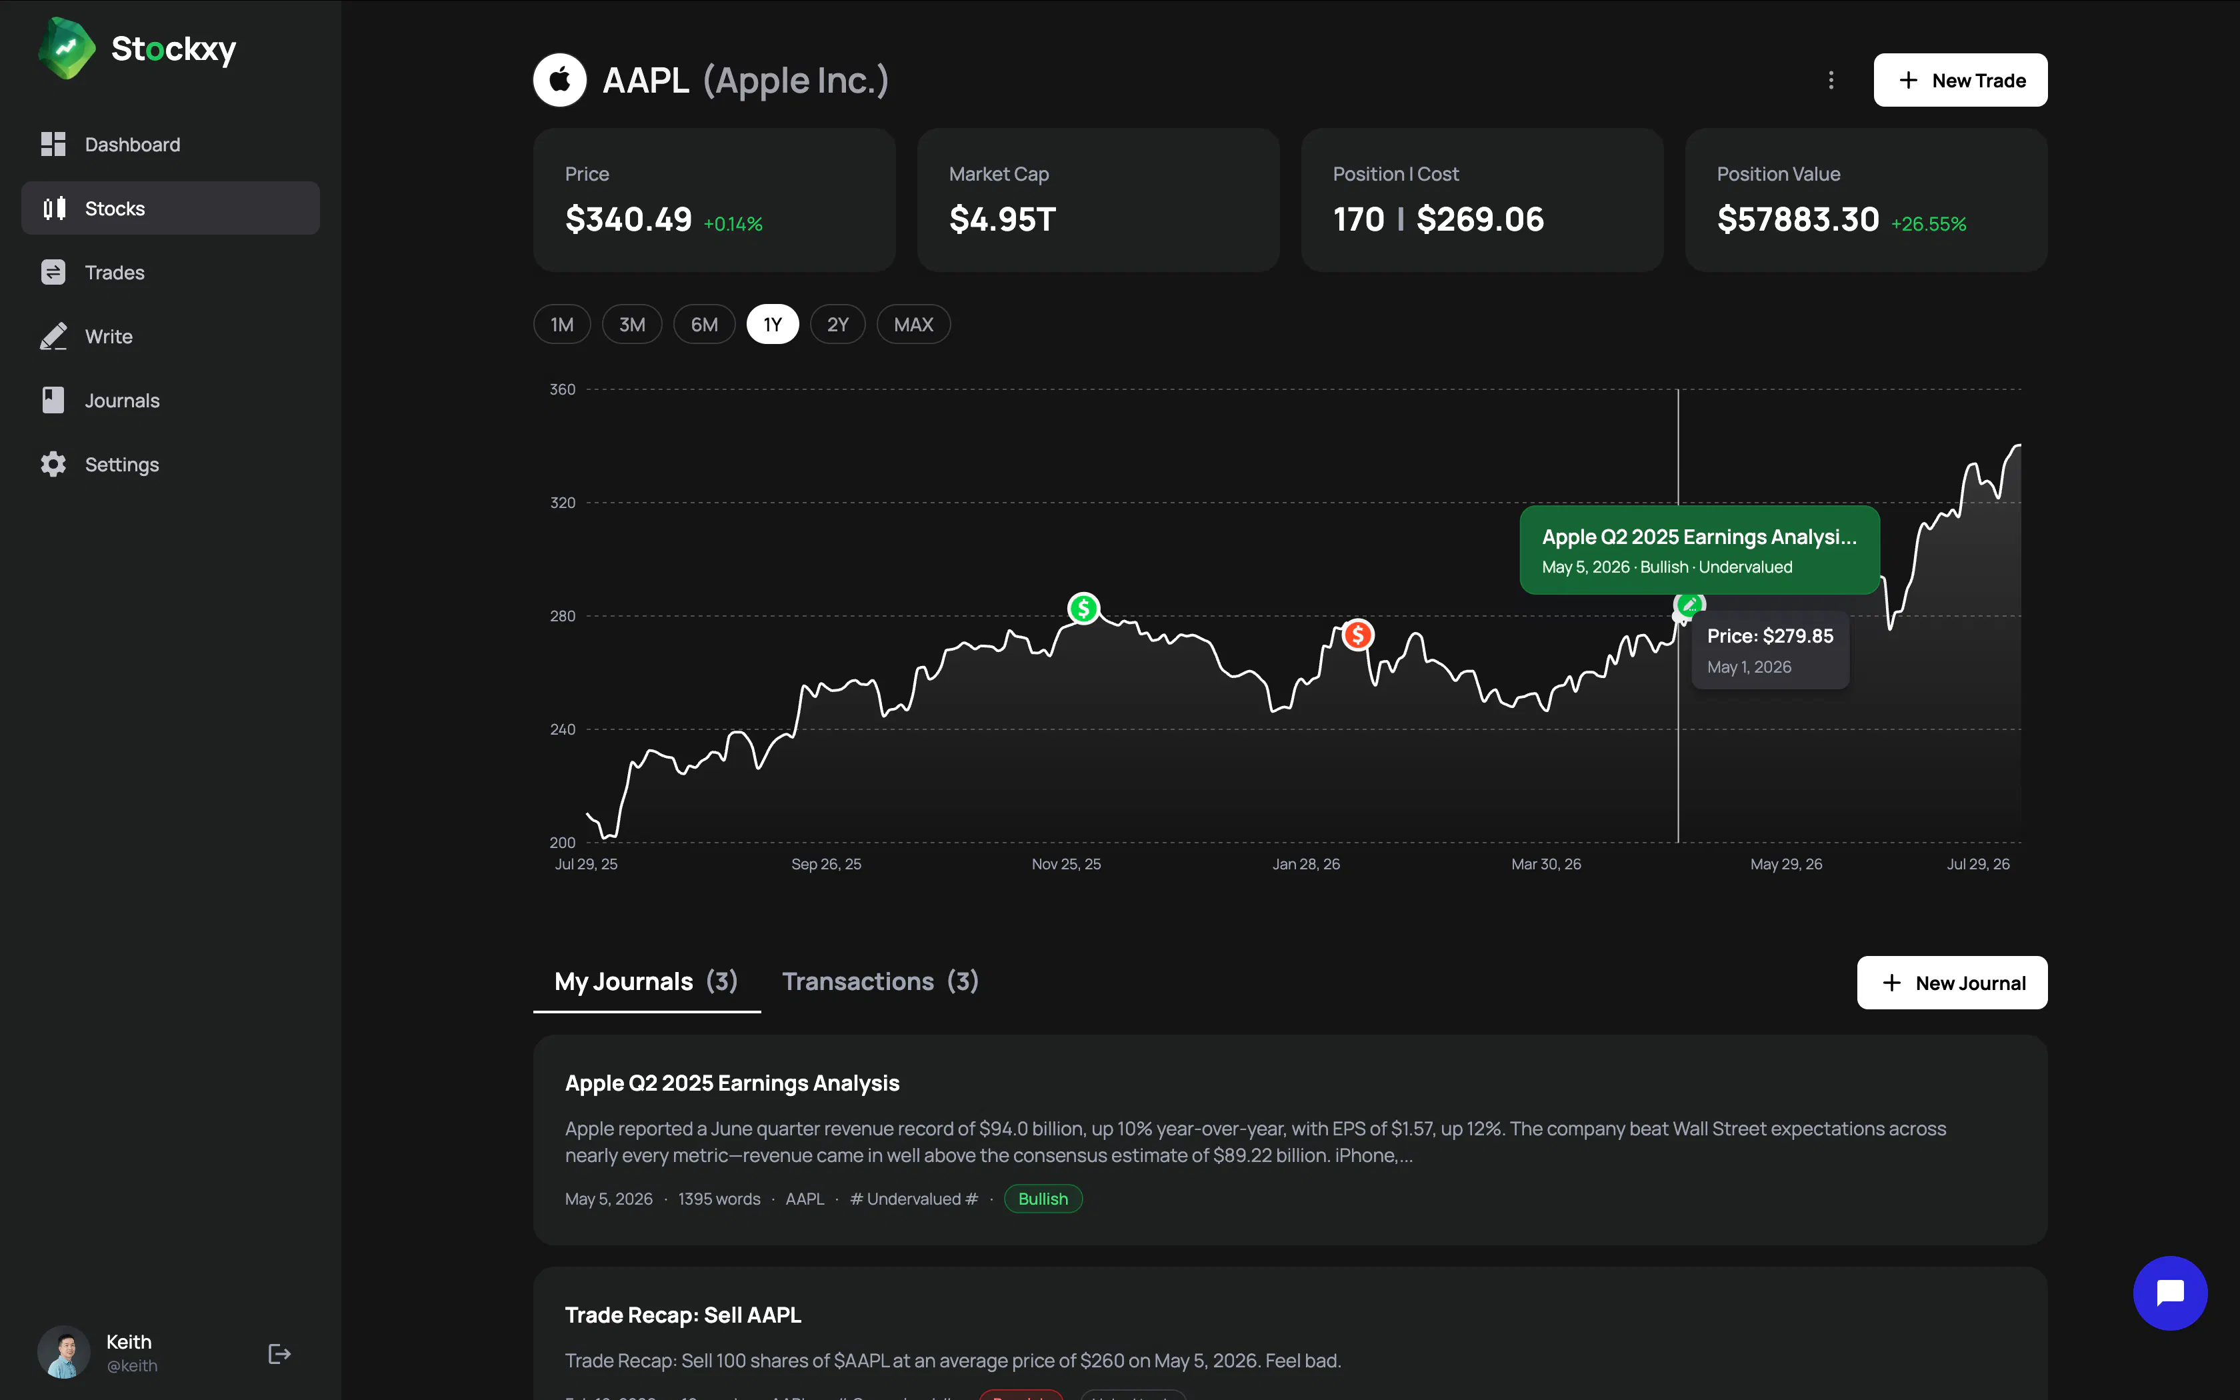Select Stocks in the sidebar
The image size is (2240, 1400).
click(x=170, y=208)
